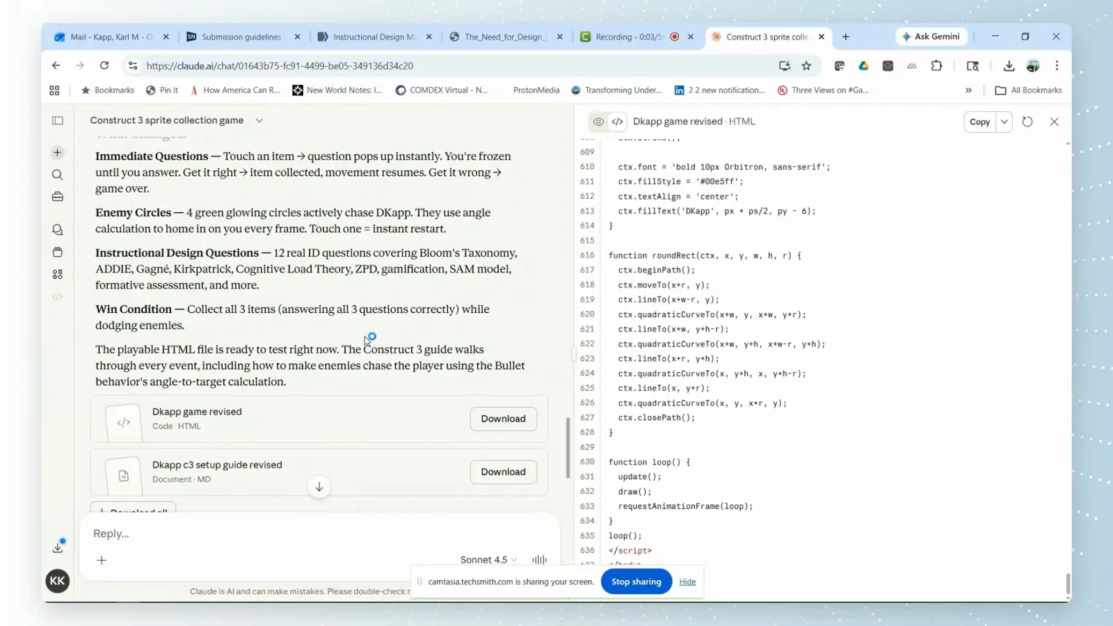
Task: Click the download icon above the KK avatar
Action: [x=58, y=548]
